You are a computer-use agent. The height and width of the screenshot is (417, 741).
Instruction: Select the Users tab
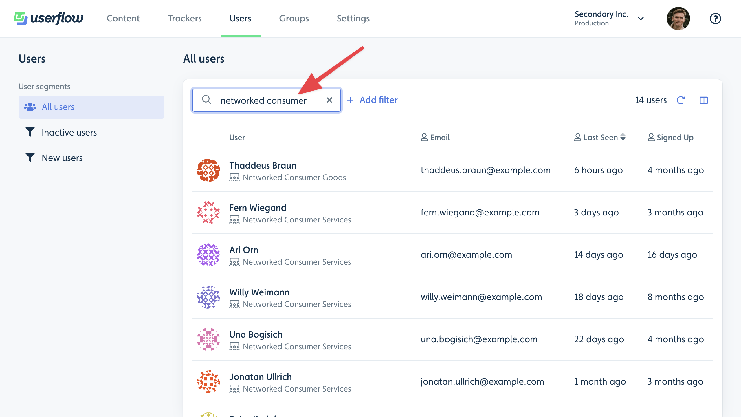pyautogui.click(x=240, y=18)
